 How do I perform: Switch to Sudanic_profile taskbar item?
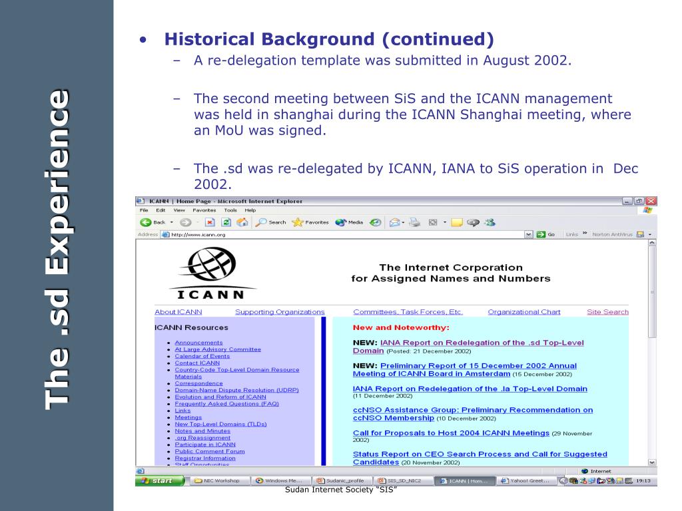coord(343,480)
